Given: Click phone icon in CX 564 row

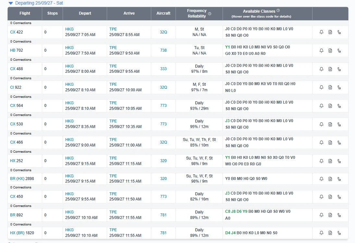Looking at the screenshot, I should tap(339, 106).
